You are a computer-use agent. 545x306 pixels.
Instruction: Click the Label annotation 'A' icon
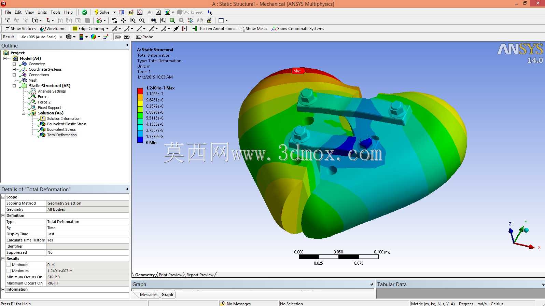158,12
